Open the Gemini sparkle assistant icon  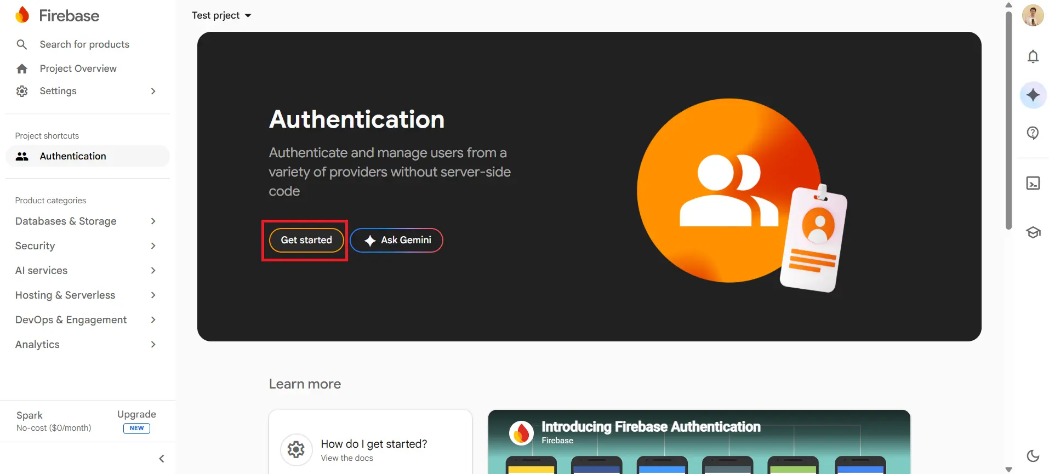(1033, 95)
